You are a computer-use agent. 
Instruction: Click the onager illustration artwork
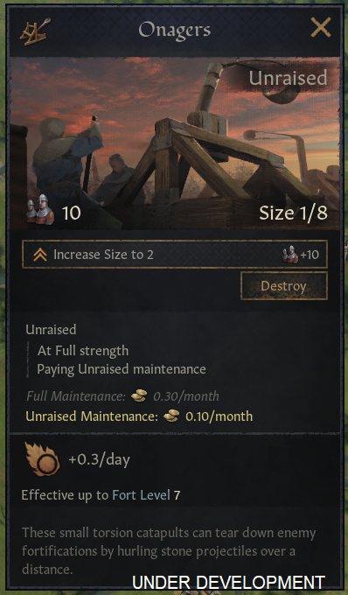[x=175, y=143]
